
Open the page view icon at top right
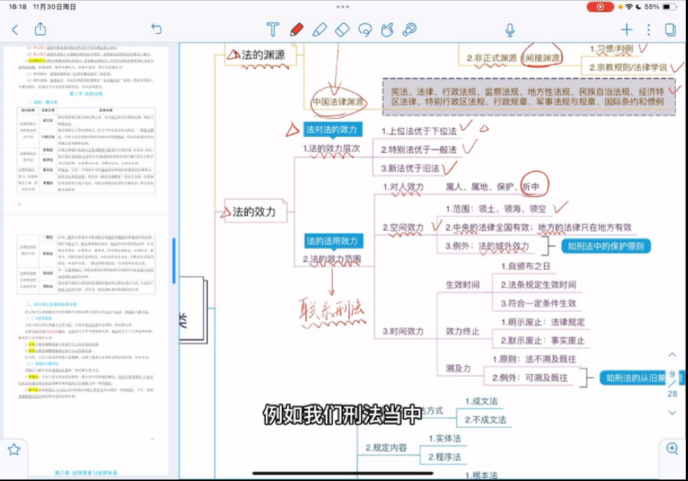coord(670,29)
